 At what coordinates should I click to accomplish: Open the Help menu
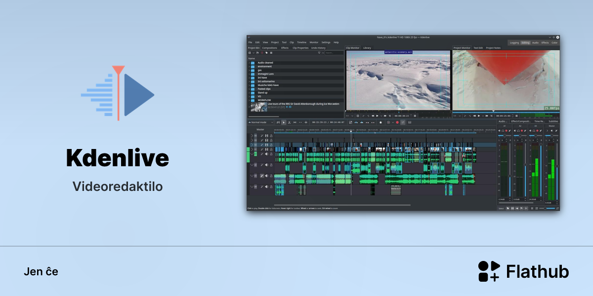click(336, 42)
